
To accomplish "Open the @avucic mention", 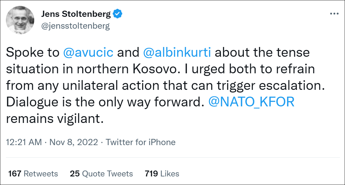I will coord(88,53).
